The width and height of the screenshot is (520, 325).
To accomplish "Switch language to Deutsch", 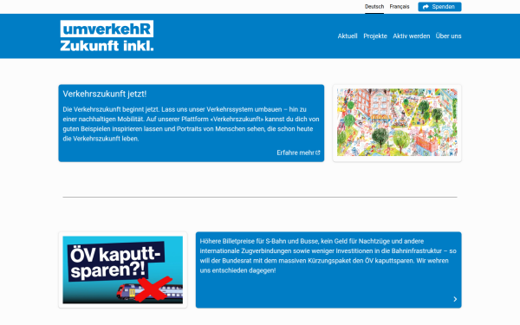I will pyautogui.click(x=374, y=7).
